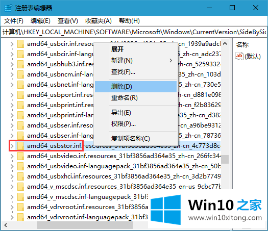Viewport: 268px width, 231px height.
Task: Expand the amd64_usbhub3.inf.resources key
Action: (x=12, y=64)
